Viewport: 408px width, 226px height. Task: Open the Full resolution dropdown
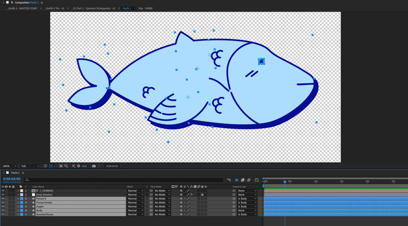pyautogui.click(x=30, y=166)
